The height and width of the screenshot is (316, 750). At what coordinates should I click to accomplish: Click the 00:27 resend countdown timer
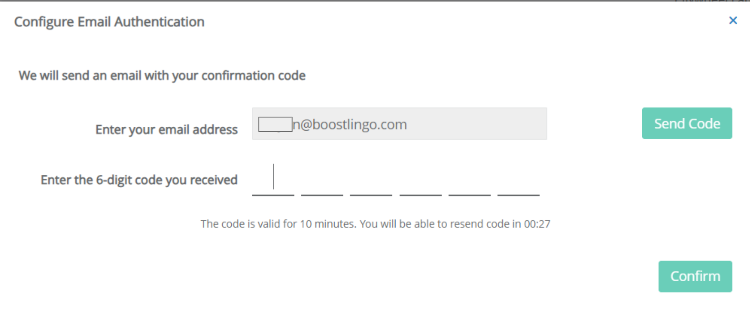click(537, 224)
